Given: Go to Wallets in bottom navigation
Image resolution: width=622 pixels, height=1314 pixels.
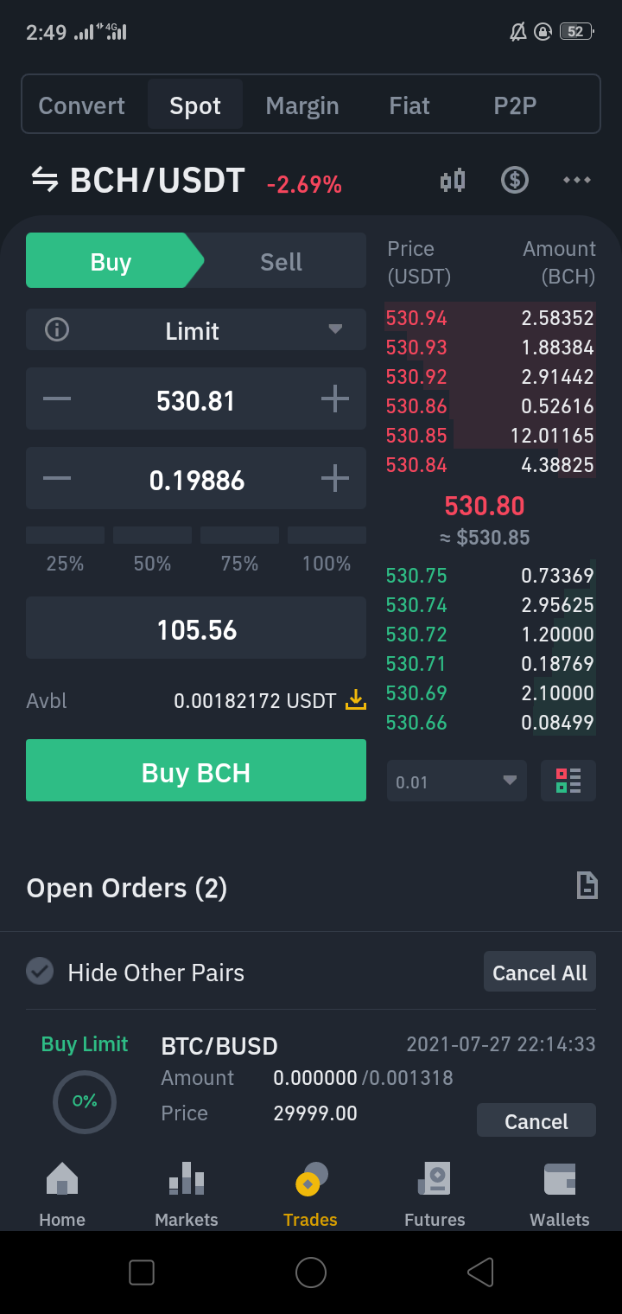Looking at the screenshot, I should [x=560, y=1196].
